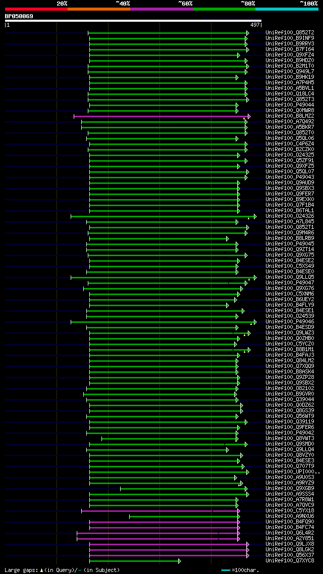
Task: Click the purple ~60% identity legend segment
Action: pyautogui.click(x=161, y=9)
